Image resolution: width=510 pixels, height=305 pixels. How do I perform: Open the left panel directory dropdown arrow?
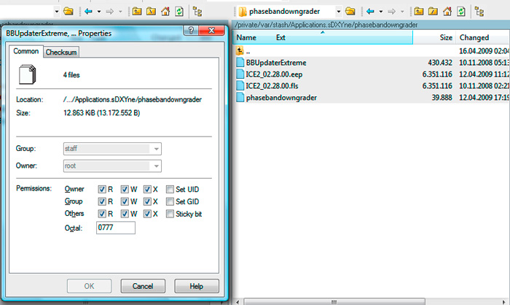tap(57, 12)
